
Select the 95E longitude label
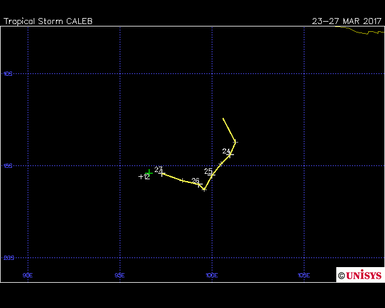pyautogui.click(x=120, y=276)
